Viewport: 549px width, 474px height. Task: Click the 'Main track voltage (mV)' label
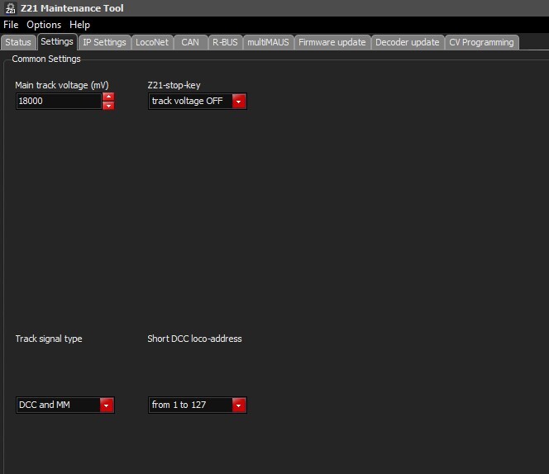click(62, 85)
